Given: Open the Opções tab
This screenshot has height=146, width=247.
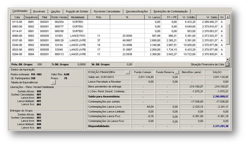Looking at the screenshot, I should coord(55,11).
